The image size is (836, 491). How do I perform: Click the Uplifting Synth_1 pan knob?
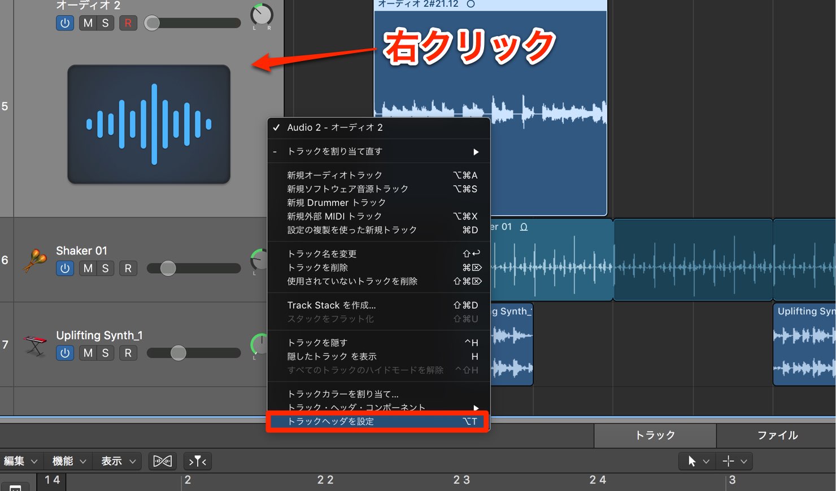tap(258, 345)
